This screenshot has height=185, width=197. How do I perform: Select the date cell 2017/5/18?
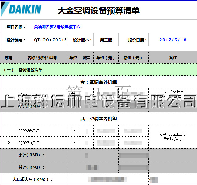click(x=173, y=40)
